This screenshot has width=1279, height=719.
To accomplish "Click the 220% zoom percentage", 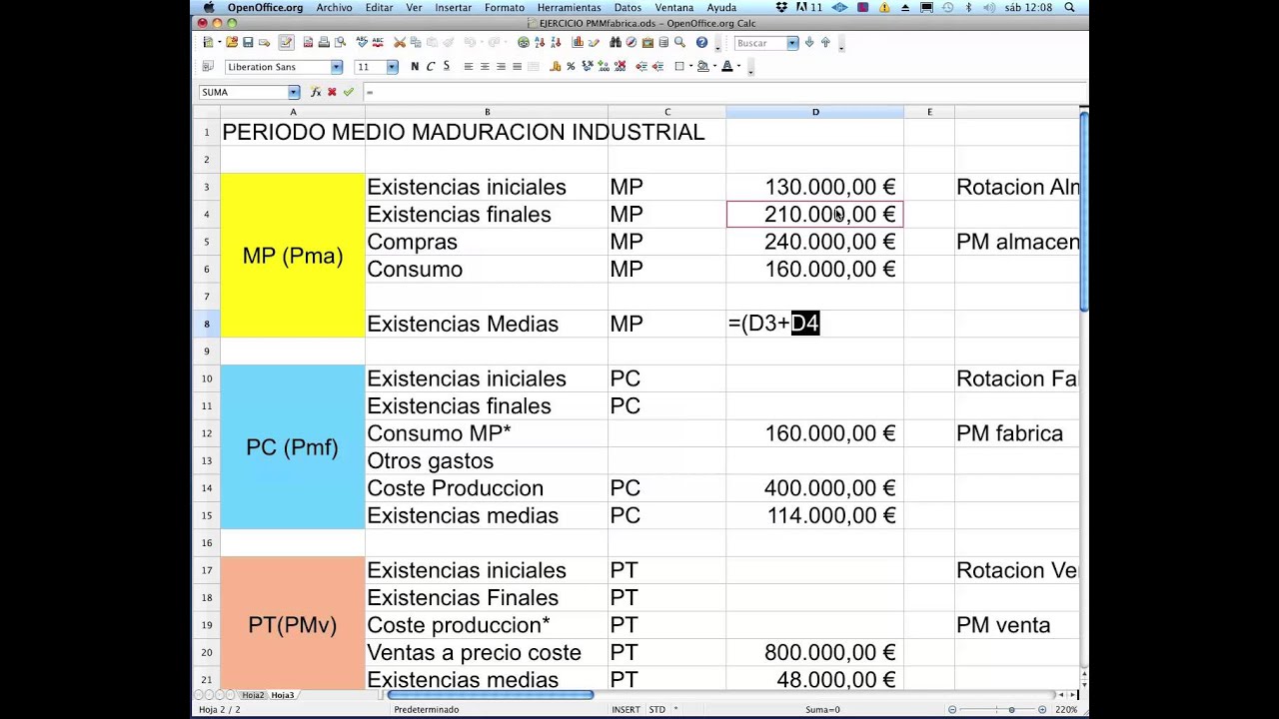I will point(1065,709).
